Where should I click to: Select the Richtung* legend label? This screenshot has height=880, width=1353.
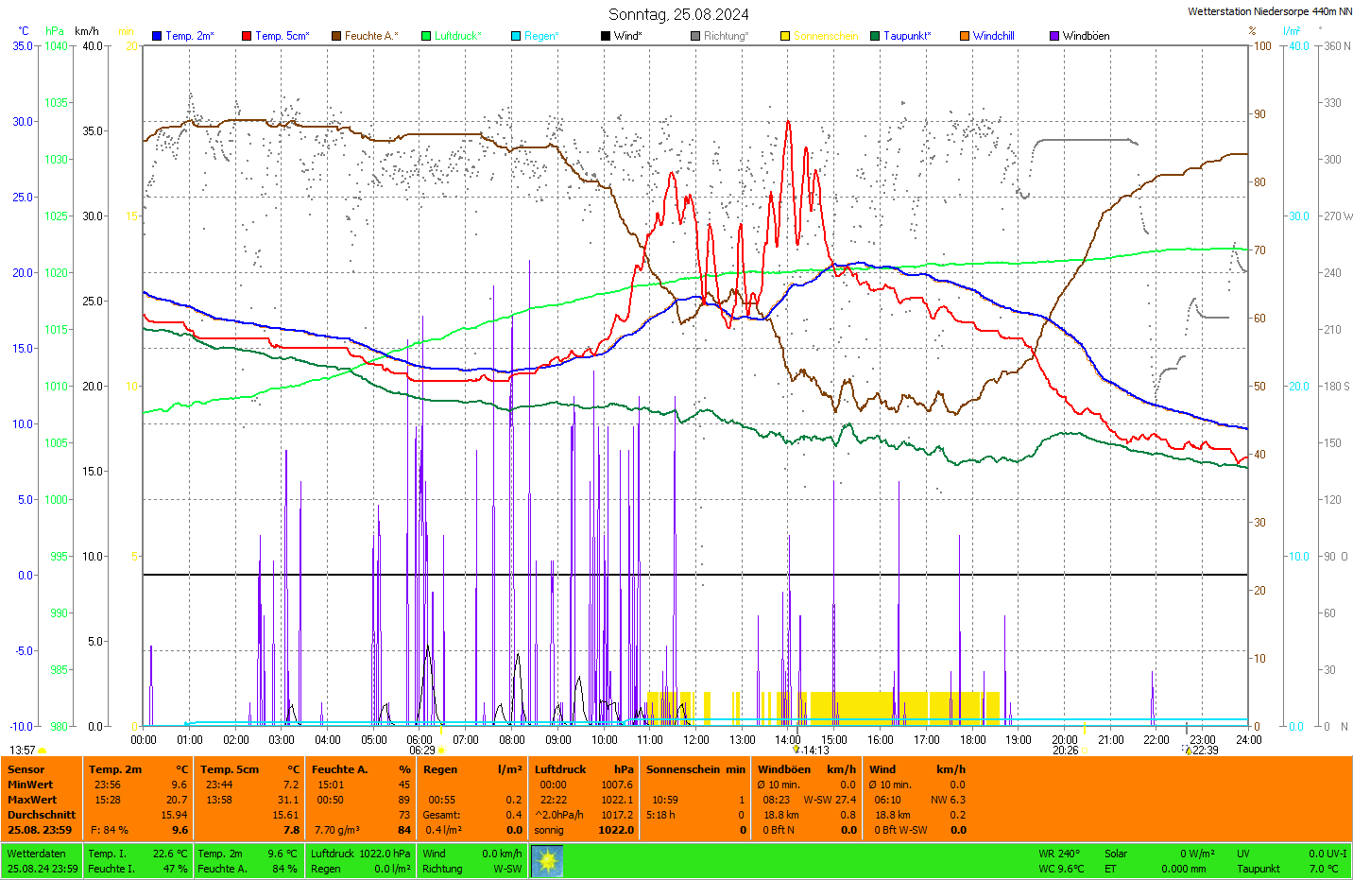pyautogui.click(x=726, y=36)
